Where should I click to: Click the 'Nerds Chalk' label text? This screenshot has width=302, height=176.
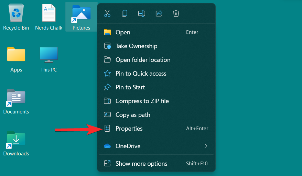49,28
